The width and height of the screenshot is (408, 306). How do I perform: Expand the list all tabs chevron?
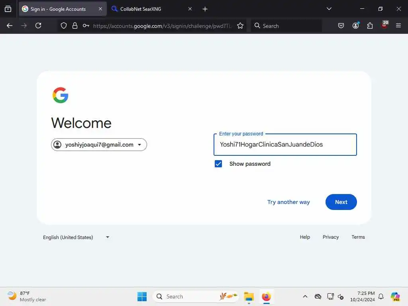(329, 9)
